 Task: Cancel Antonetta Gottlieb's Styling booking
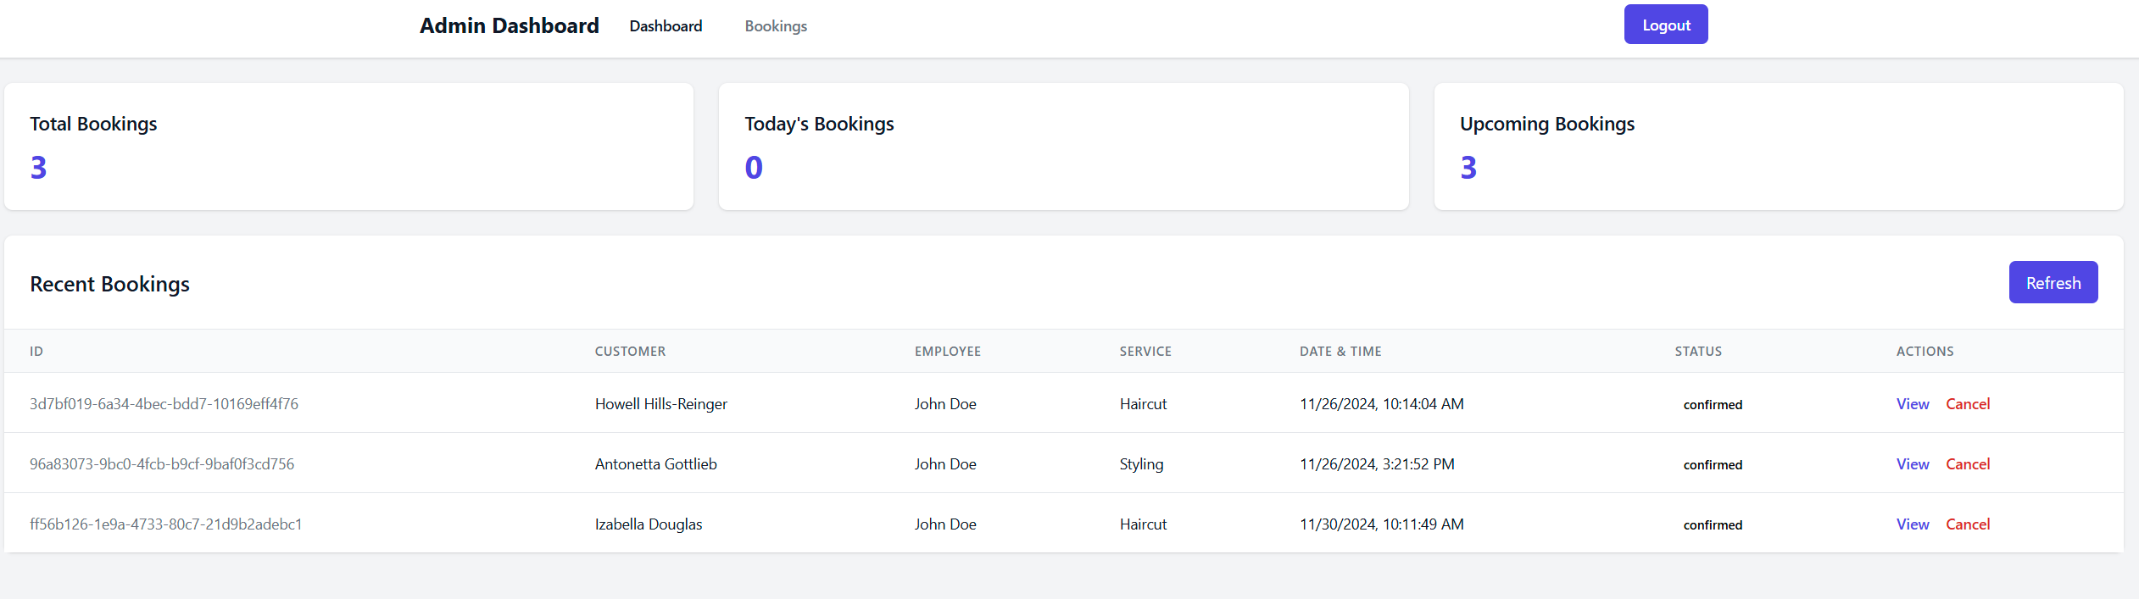tap(1967, 464)
